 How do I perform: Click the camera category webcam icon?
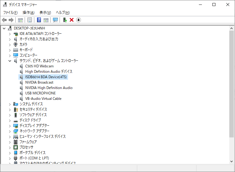point(15,44)
